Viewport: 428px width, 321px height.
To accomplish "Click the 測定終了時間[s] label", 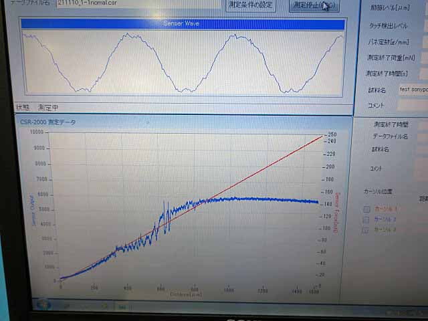I will pyautogui.click(x=387, y=74).
